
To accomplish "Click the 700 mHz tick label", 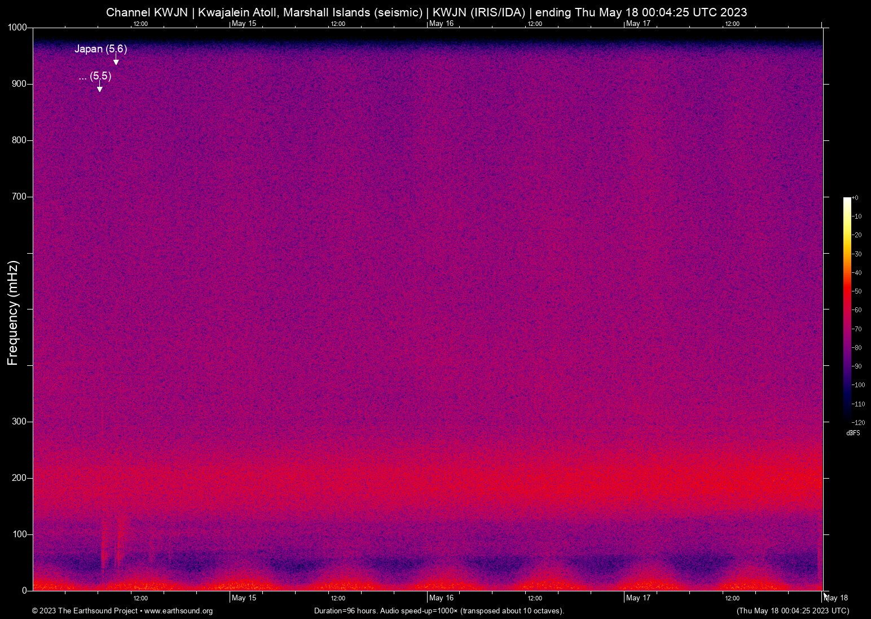I will [19, 197].
